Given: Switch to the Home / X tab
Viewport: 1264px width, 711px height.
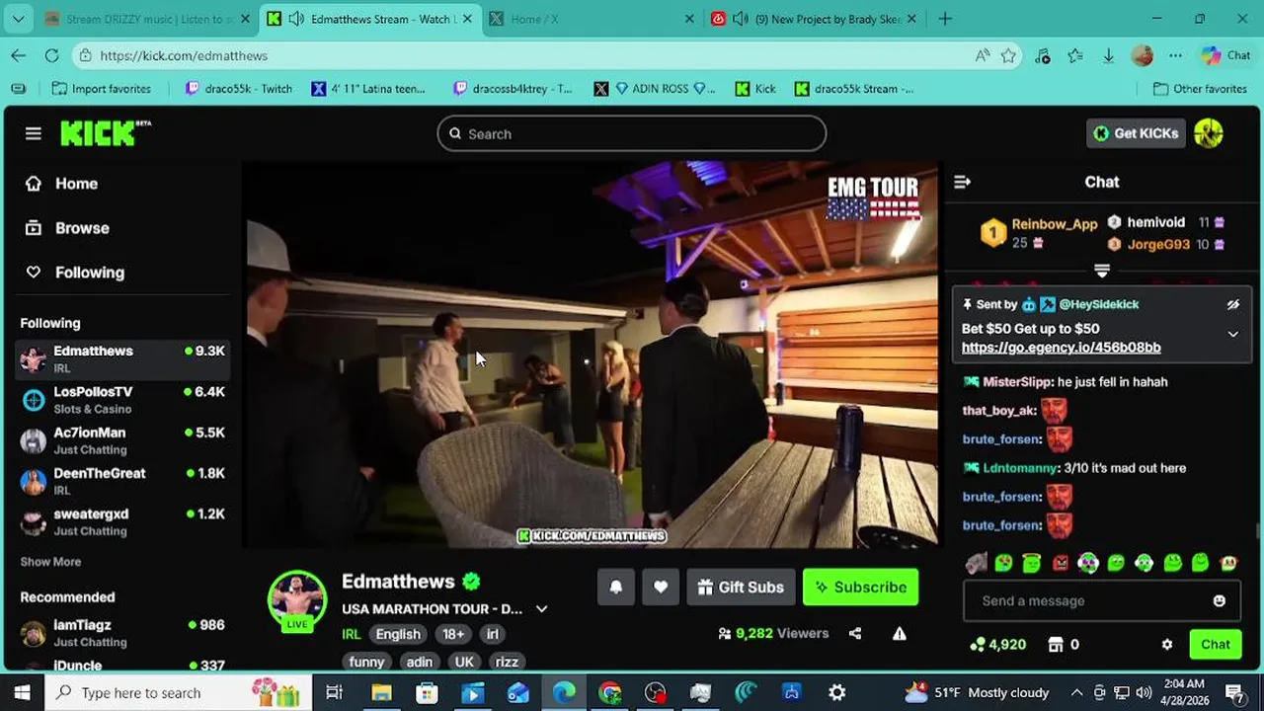Looking at the screenshot, I should point(592,19).
